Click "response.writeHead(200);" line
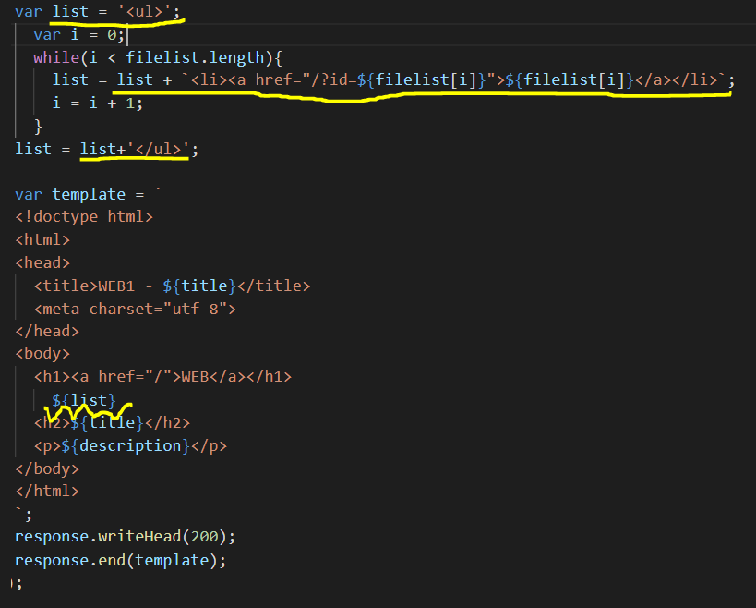Image resolution: width=756 pixels, height=608 pixels. pos(126,537)
